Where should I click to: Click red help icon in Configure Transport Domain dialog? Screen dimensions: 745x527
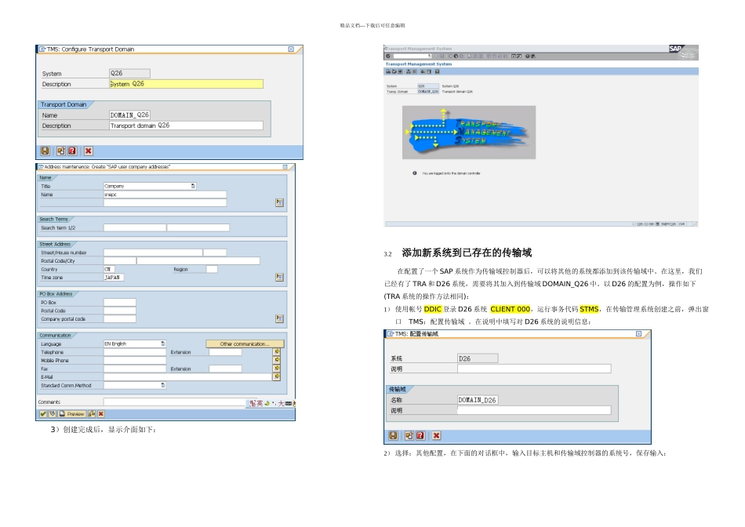click(72, 151)
